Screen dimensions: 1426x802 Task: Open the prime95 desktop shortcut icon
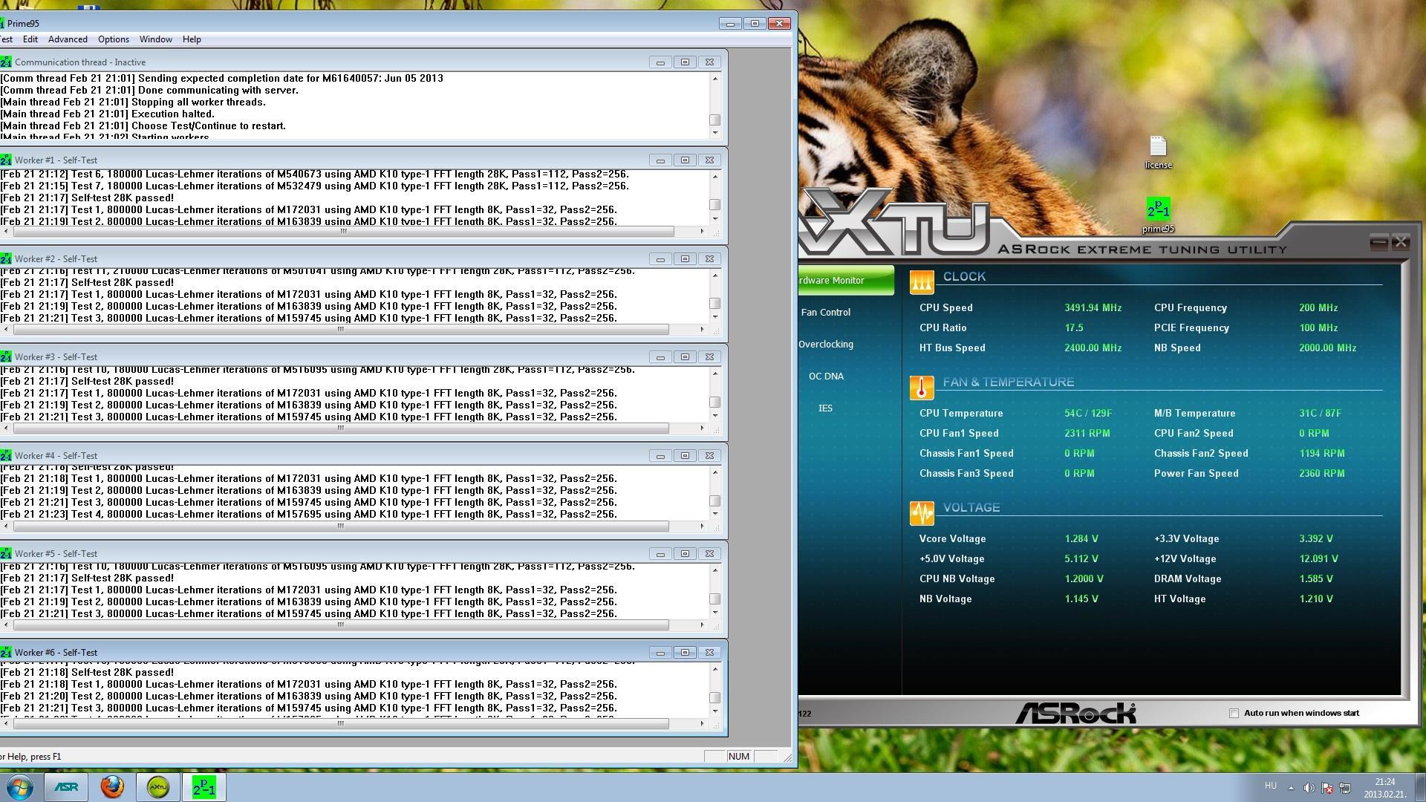tap(1158, 210)
